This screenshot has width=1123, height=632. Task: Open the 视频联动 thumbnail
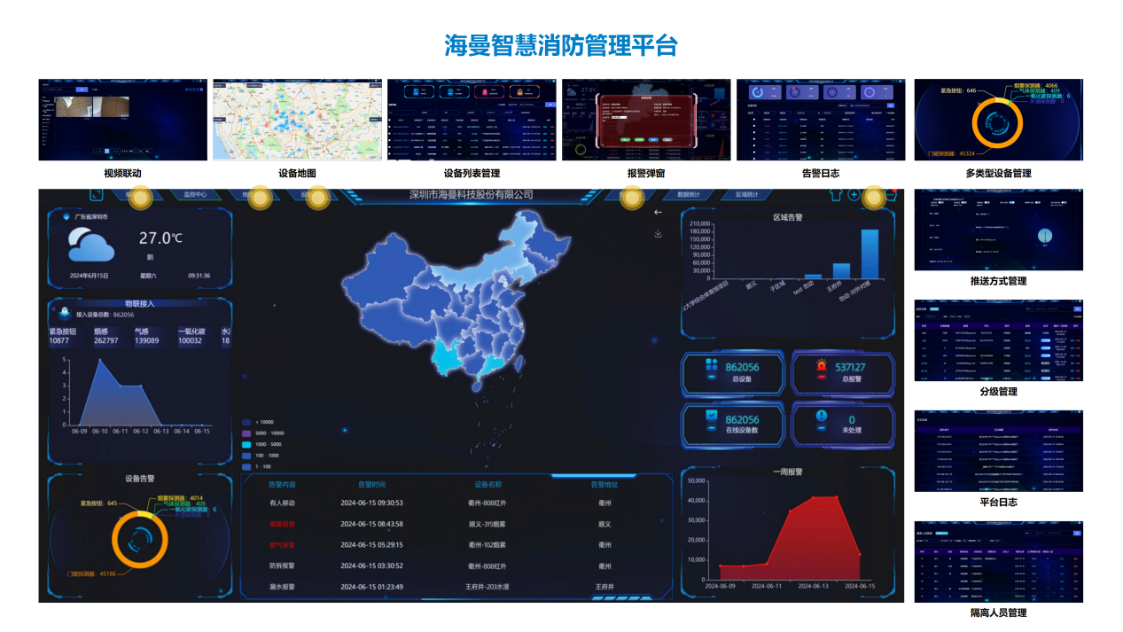point(122,120)
